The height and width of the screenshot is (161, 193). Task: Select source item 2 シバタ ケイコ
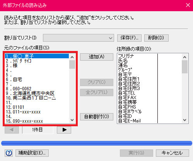pos(37,61)
